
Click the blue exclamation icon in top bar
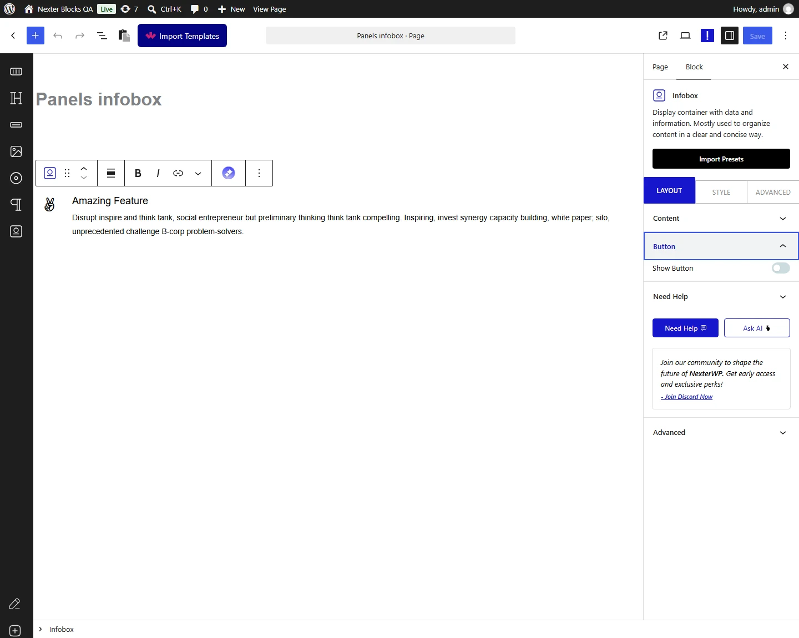[707, 36]
